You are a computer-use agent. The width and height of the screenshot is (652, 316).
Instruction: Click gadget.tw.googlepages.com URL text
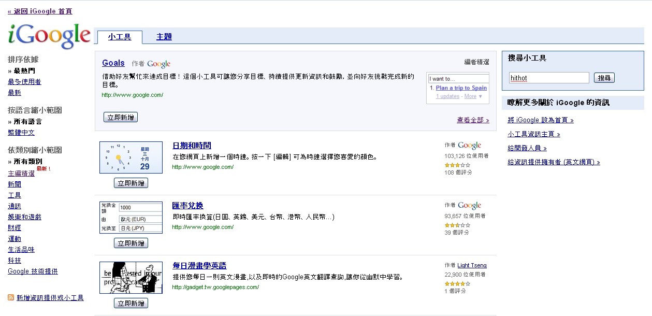tap(215, 287)
